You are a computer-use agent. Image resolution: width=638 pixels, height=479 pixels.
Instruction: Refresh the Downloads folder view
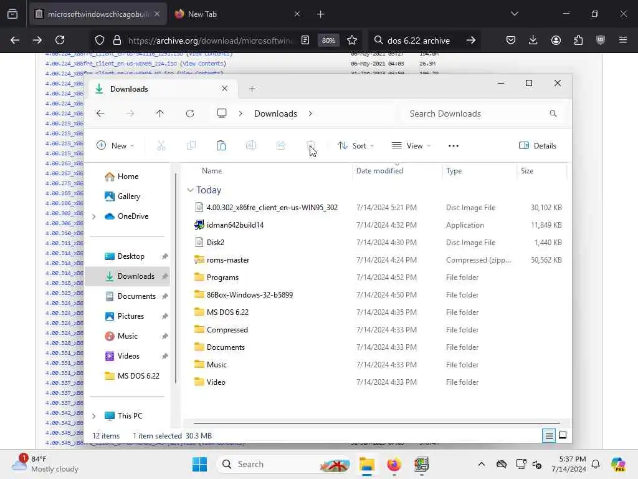click(x=190, y=114)
